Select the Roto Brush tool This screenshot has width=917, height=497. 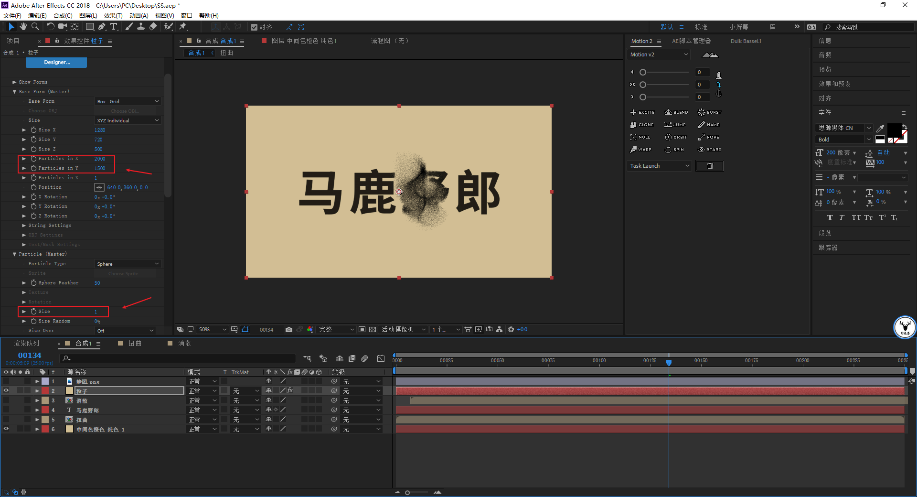click(x=168, y=27)
